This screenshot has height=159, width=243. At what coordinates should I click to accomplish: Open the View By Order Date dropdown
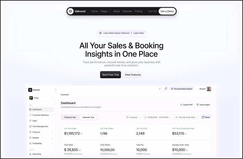[x=187, y=117]
